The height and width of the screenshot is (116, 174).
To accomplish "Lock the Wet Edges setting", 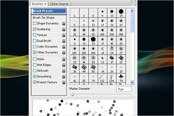I will click(64, 65).
